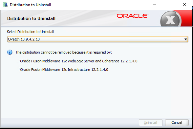Viewport: 193px width, 129px height.
Task: Click the window title text in the title bar
Action: pyautogui.click(x=30, y=5)
